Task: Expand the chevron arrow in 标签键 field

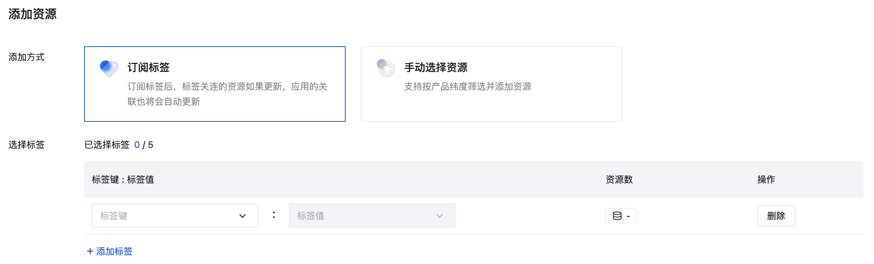Action: tap(243, 216)
